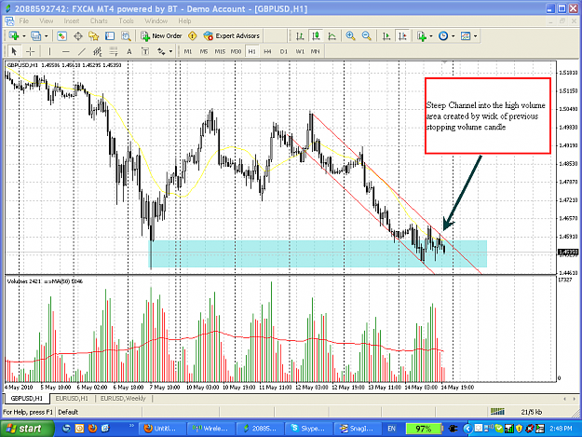Toggle Auto Scroll chart icon

[x=386, y=36]
